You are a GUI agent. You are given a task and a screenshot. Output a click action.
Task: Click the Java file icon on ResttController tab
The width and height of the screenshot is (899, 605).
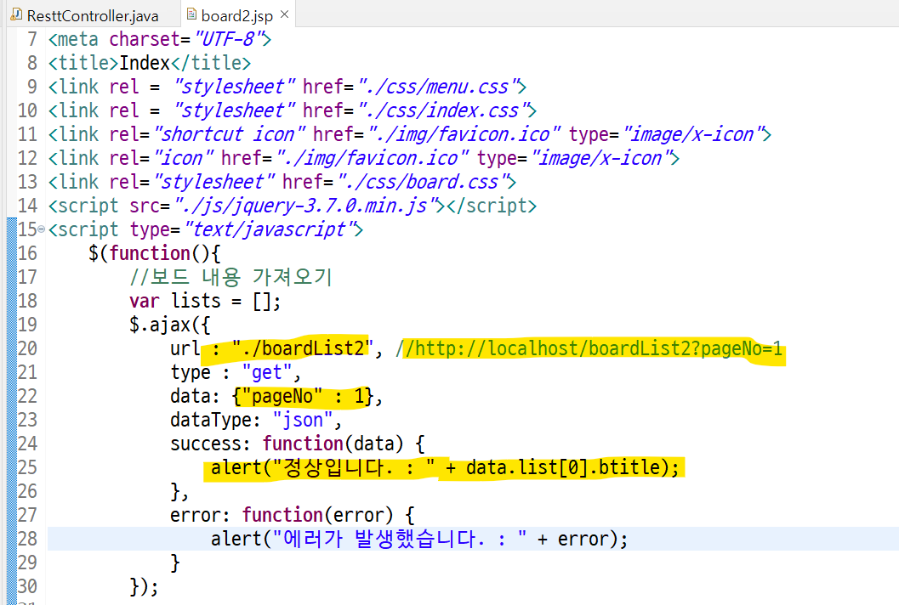coord(16,14)
